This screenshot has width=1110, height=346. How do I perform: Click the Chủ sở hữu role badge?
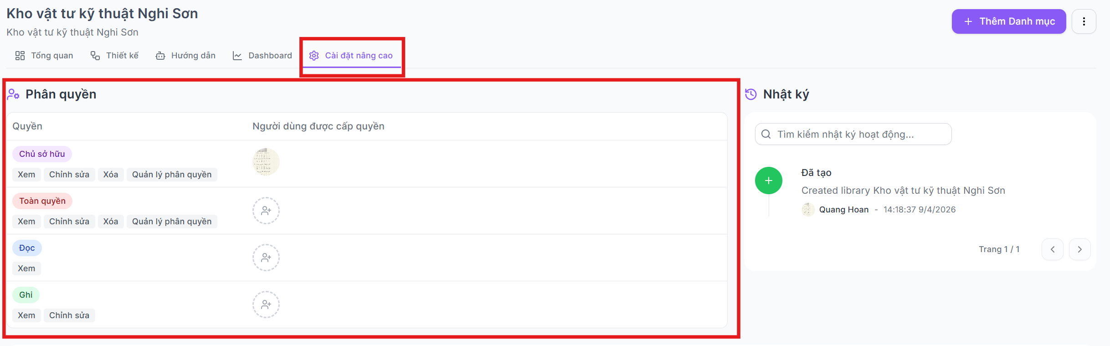pos(42,154)
